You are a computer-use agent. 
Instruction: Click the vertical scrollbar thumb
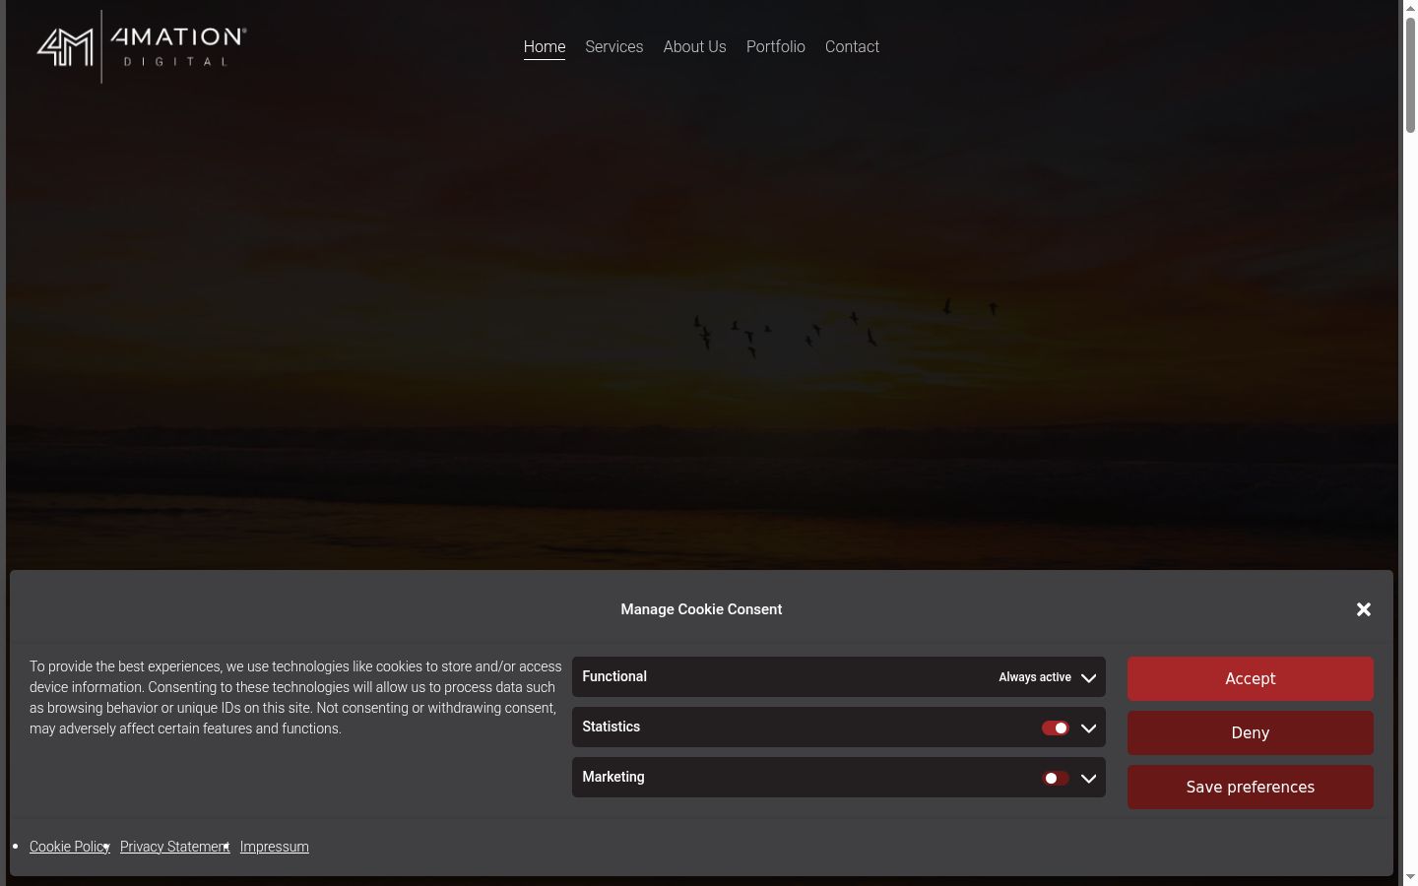(1410, 75)
